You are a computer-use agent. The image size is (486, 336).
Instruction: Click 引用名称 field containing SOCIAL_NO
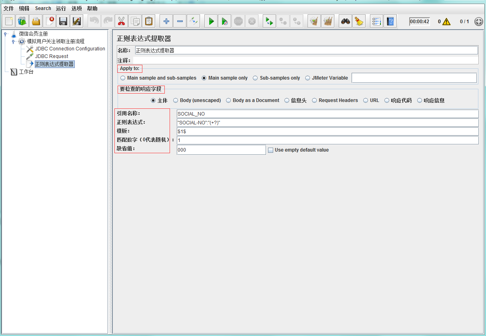coord(328,114)
